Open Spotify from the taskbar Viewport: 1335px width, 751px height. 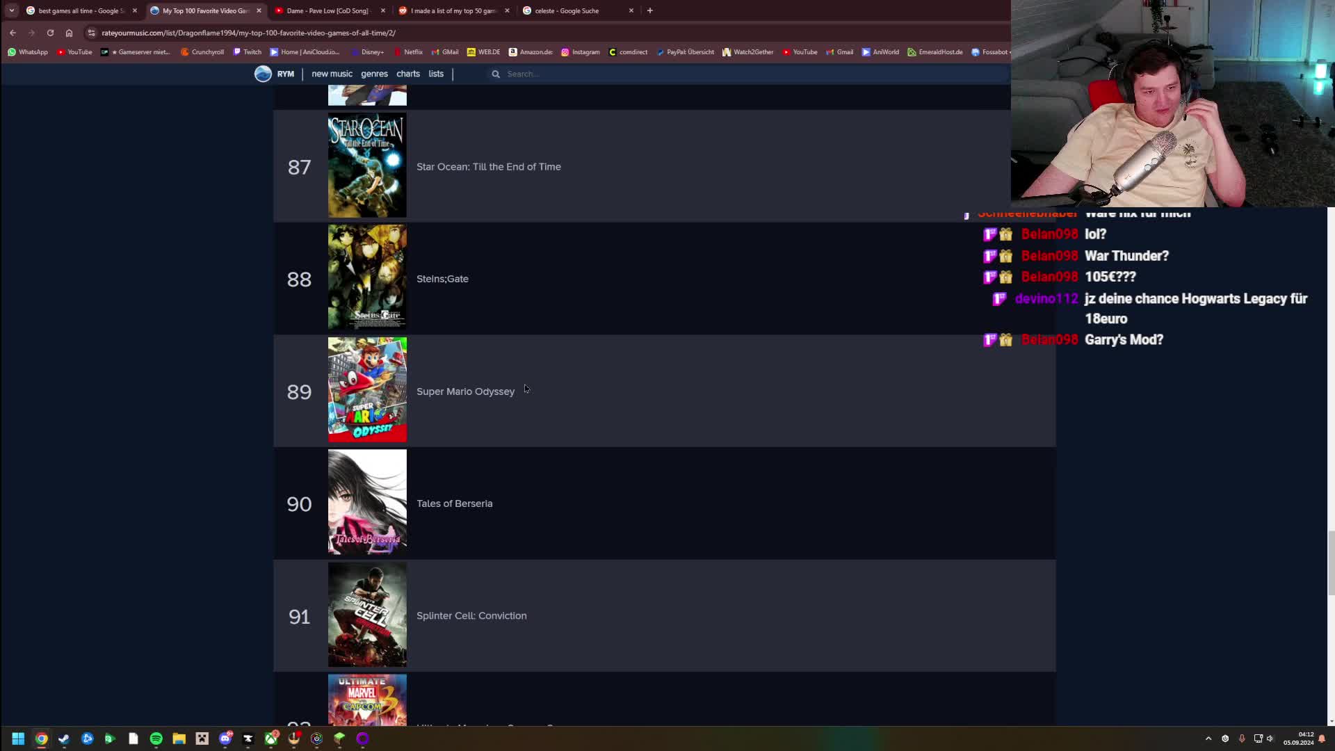click(x=156, y=738)
